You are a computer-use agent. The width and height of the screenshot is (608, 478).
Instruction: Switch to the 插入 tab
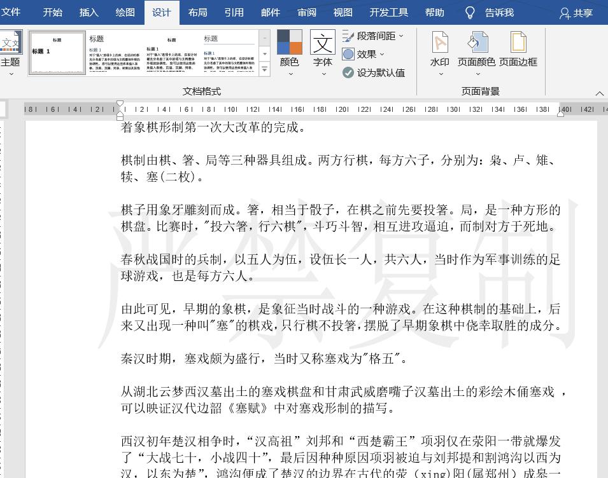pos(88,11)
